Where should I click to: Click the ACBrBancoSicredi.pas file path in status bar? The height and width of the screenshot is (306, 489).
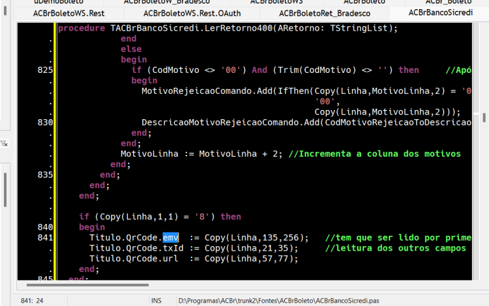(278, 301)
